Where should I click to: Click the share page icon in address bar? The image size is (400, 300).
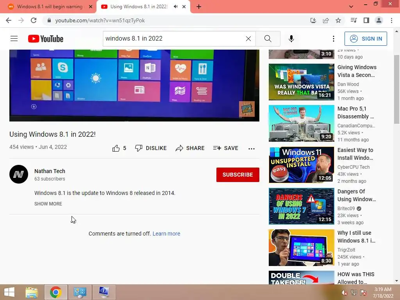point(326,20)
